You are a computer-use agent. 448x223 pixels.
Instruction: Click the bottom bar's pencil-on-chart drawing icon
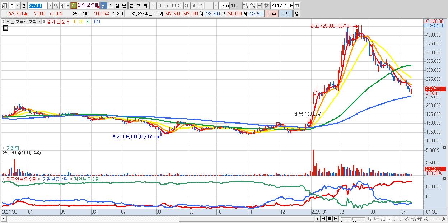(x=407, y=219)
